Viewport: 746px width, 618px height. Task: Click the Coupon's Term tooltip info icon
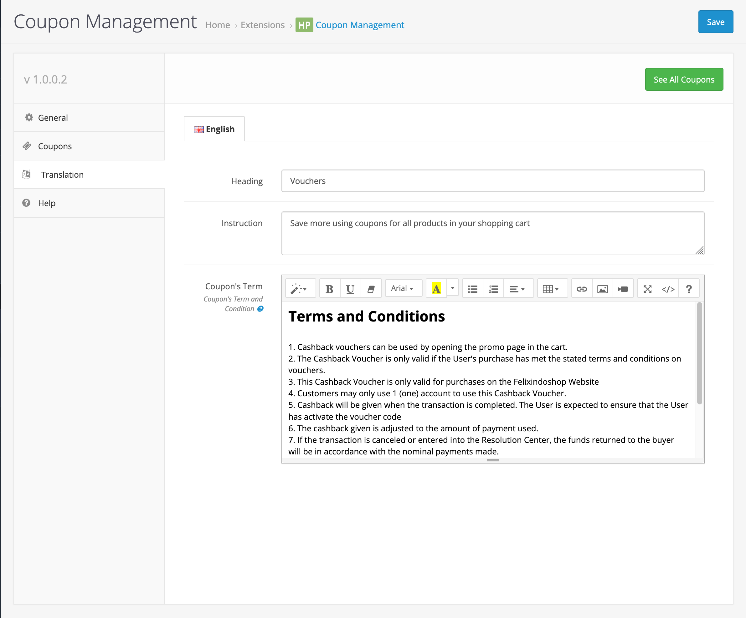(260, 309)
